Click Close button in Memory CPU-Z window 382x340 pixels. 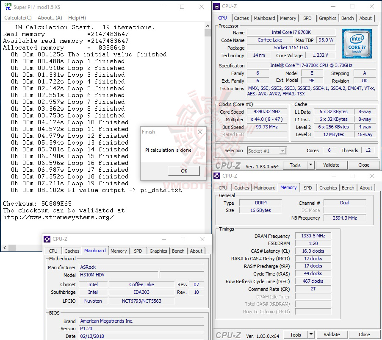[x=364, y=334]
